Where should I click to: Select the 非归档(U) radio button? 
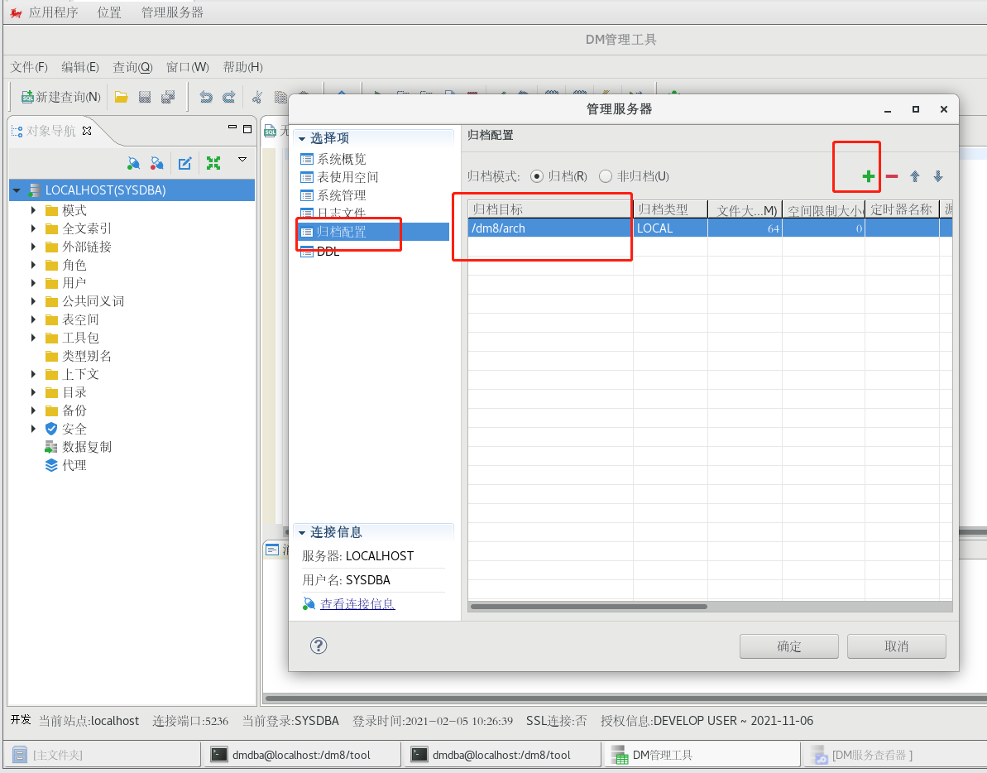(606, 176)
